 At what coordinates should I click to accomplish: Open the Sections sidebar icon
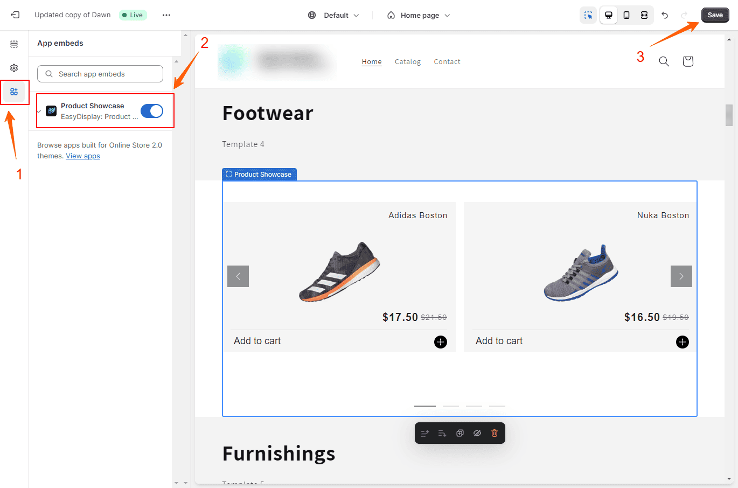pos(14,44)
